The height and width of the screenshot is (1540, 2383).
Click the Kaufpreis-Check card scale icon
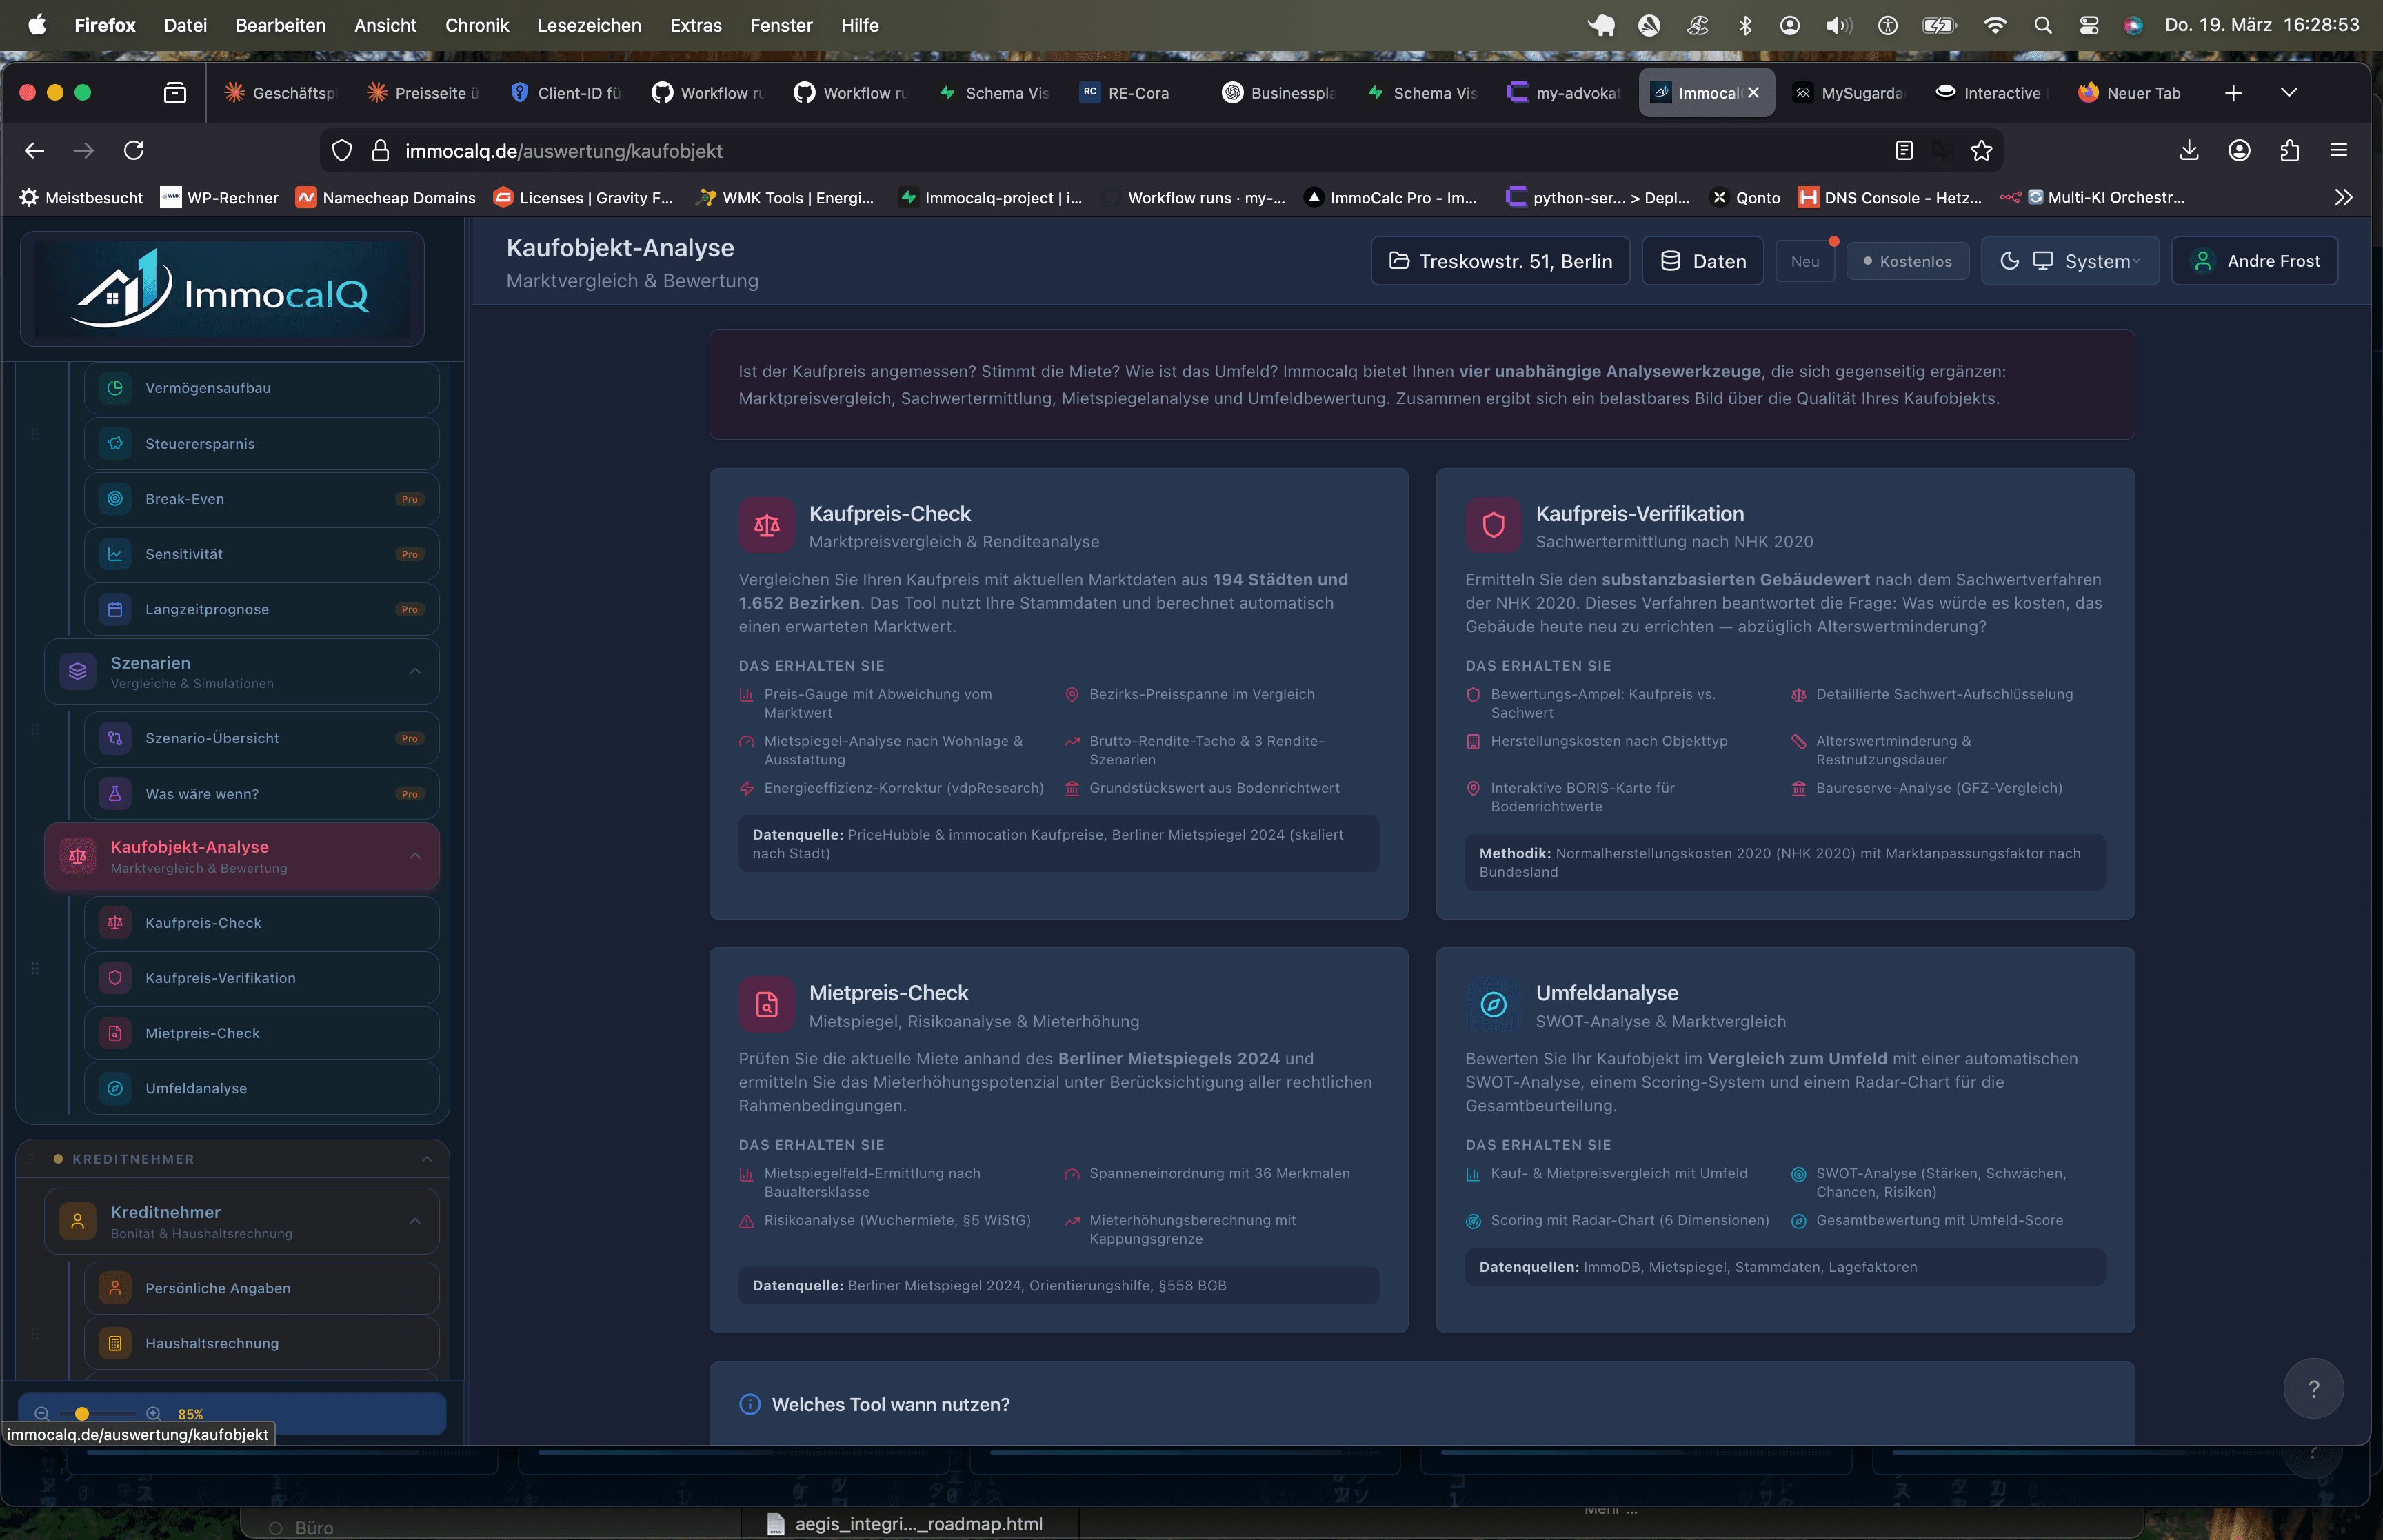767,525
